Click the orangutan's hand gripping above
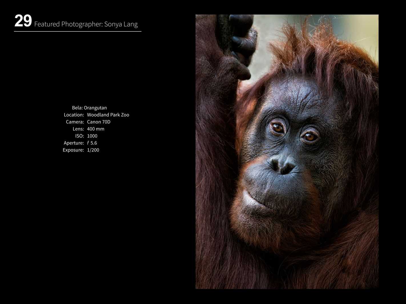The height and width of the screenshot is (304, 406). pos(241,37)
